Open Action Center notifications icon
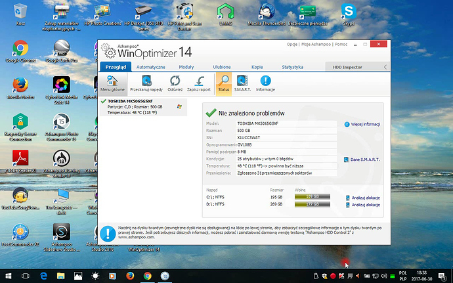453x283 pixels. [442, 276]
